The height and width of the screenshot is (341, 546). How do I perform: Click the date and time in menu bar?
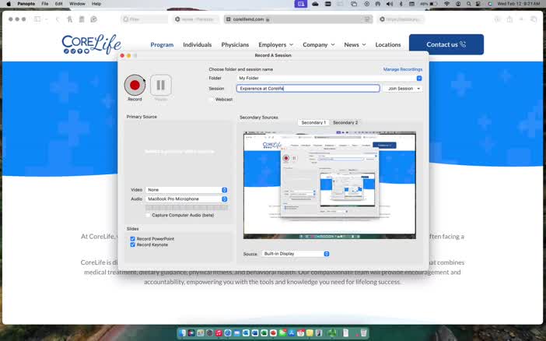click(519, 4)
